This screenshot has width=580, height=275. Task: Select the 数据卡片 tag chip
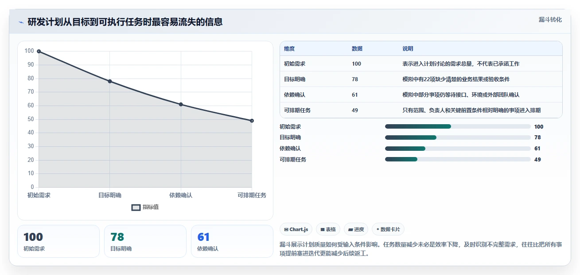tap(388, 229)
